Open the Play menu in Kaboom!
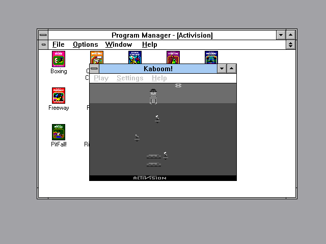 click(x=101, y=78)
